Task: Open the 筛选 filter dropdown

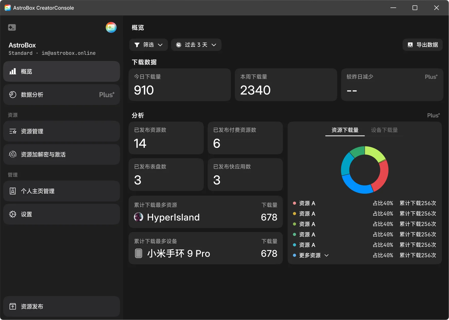Action: click(148, 45)
